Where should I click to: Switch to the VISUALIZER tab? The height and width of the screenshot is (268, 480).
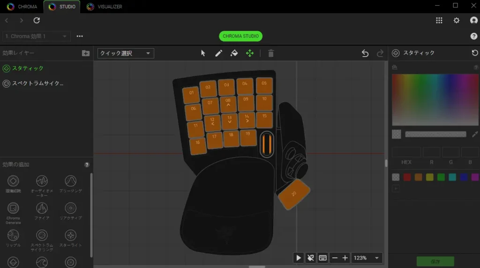pyautogui.click(x=104, y=7)
